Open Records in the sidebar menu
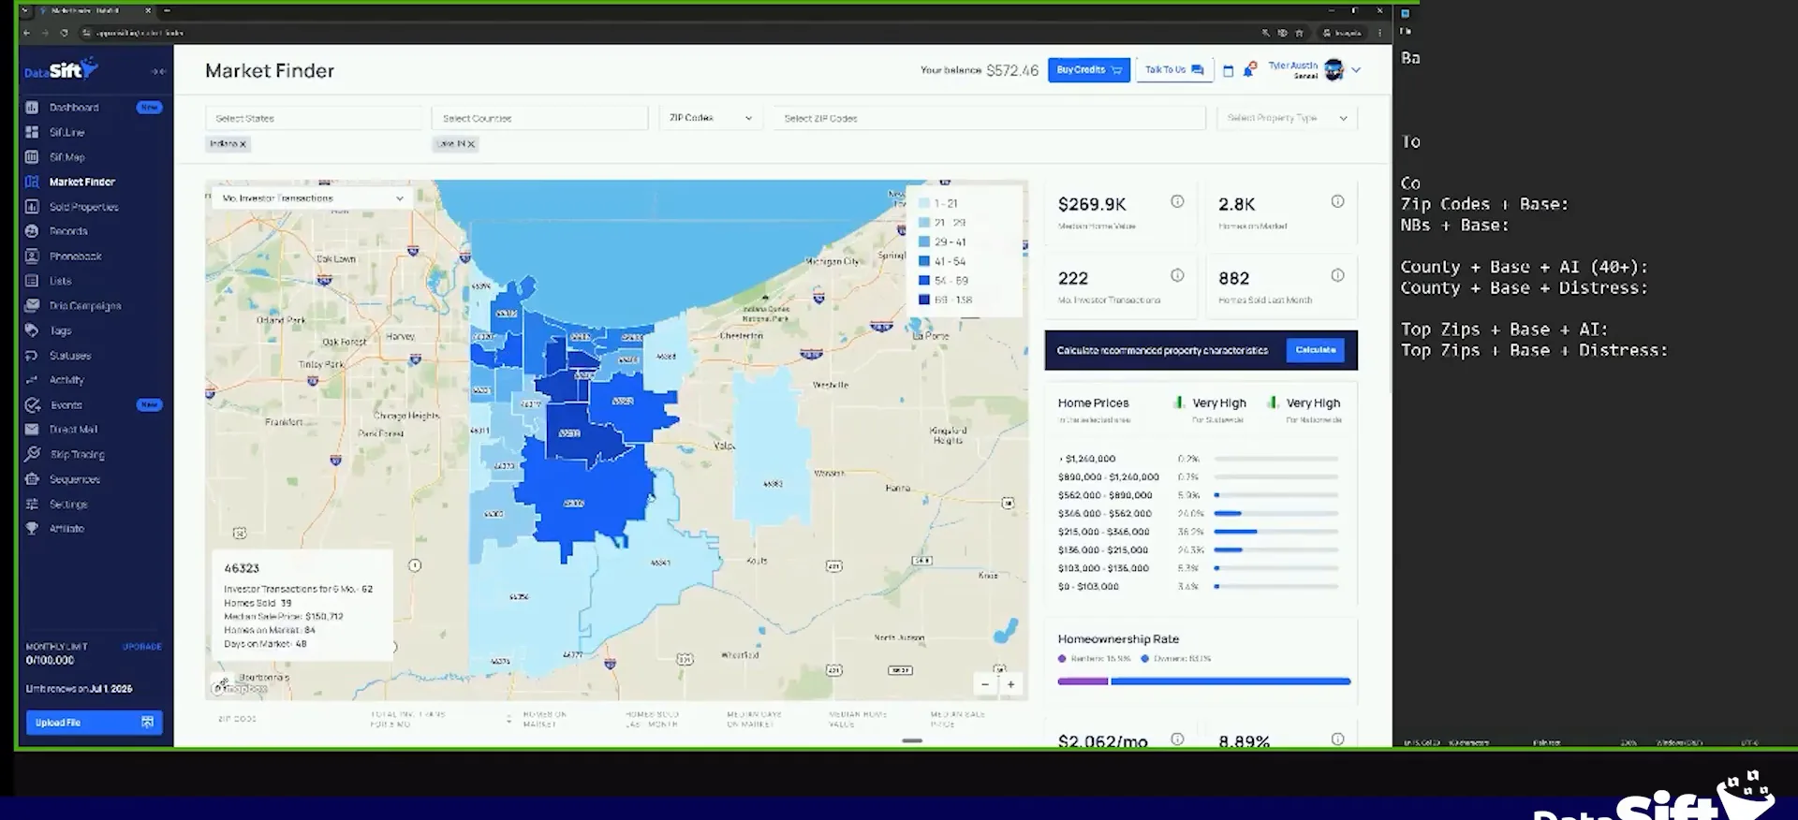Image resolution: width=1798 pixels, height=820 pixels. point(68,231)
